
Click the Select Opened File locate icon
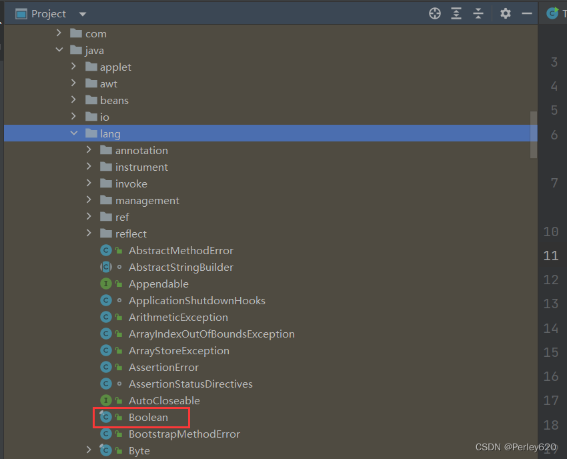click(435, 14)
